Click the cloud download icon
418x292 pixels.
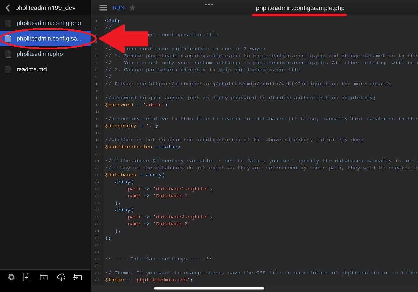point(61,277)
